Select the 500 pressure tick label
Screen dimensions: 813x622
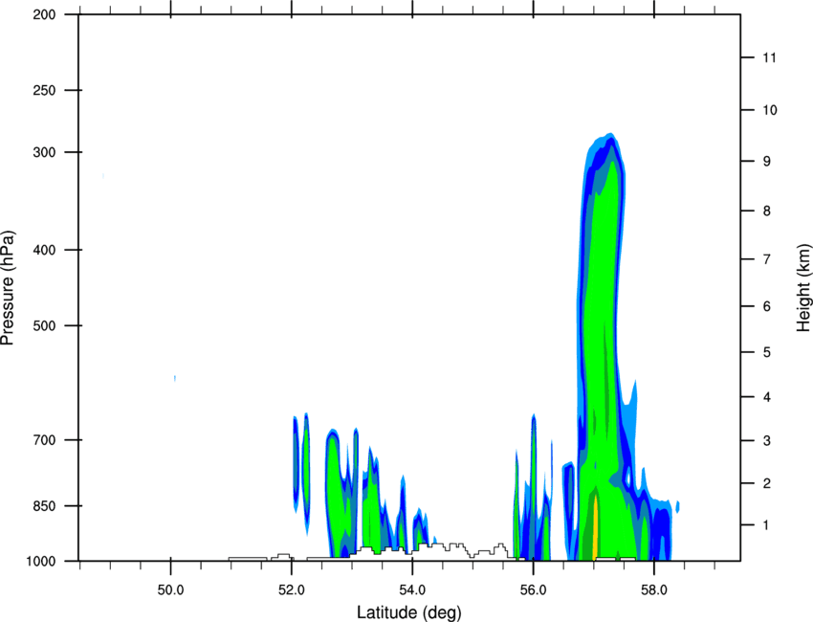pos(44,325)
